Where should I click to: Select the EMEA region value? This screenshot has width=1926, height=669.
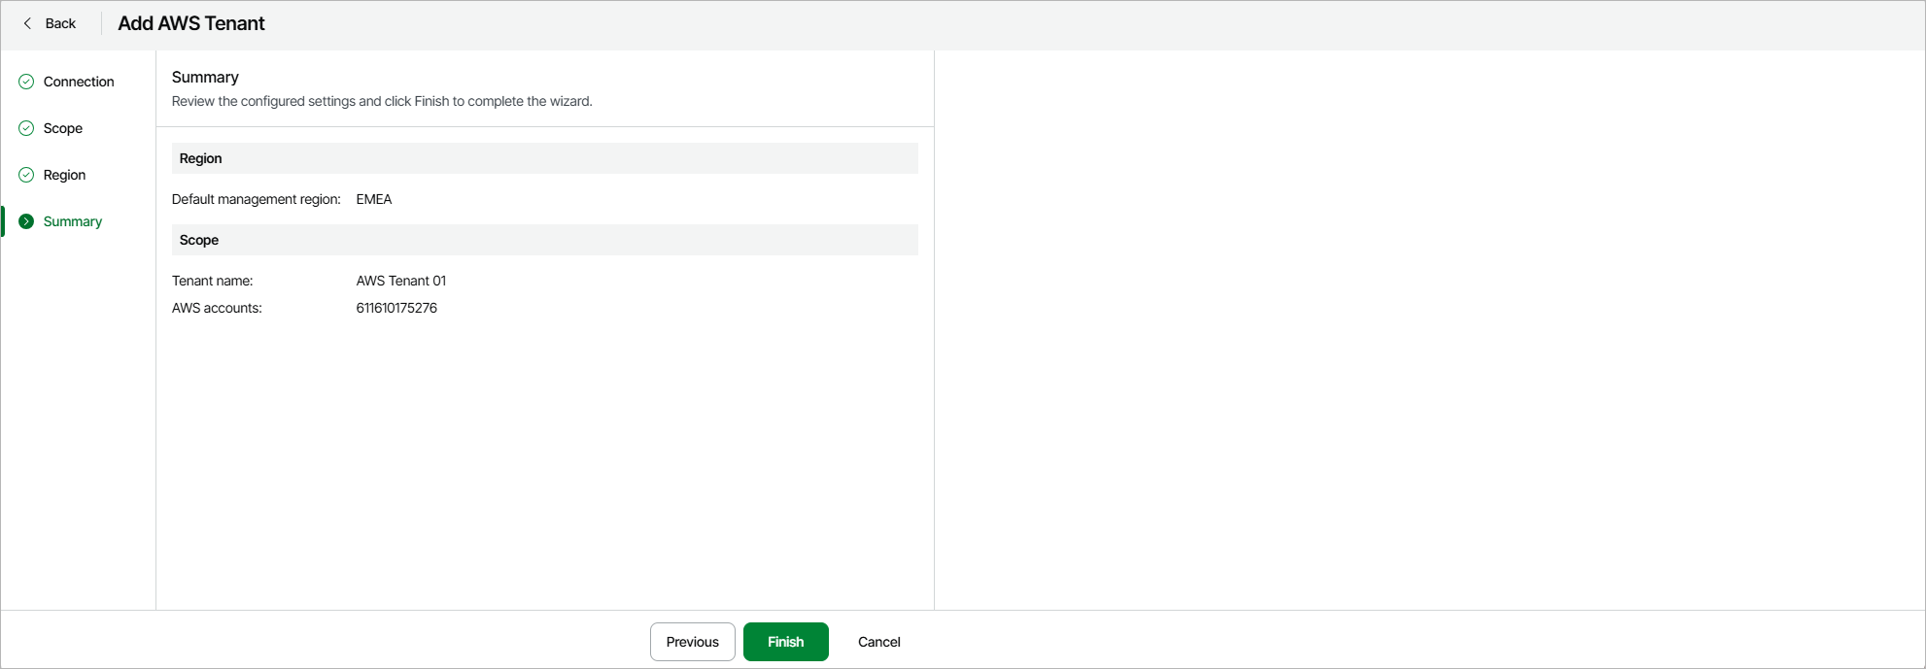(374, 199)
